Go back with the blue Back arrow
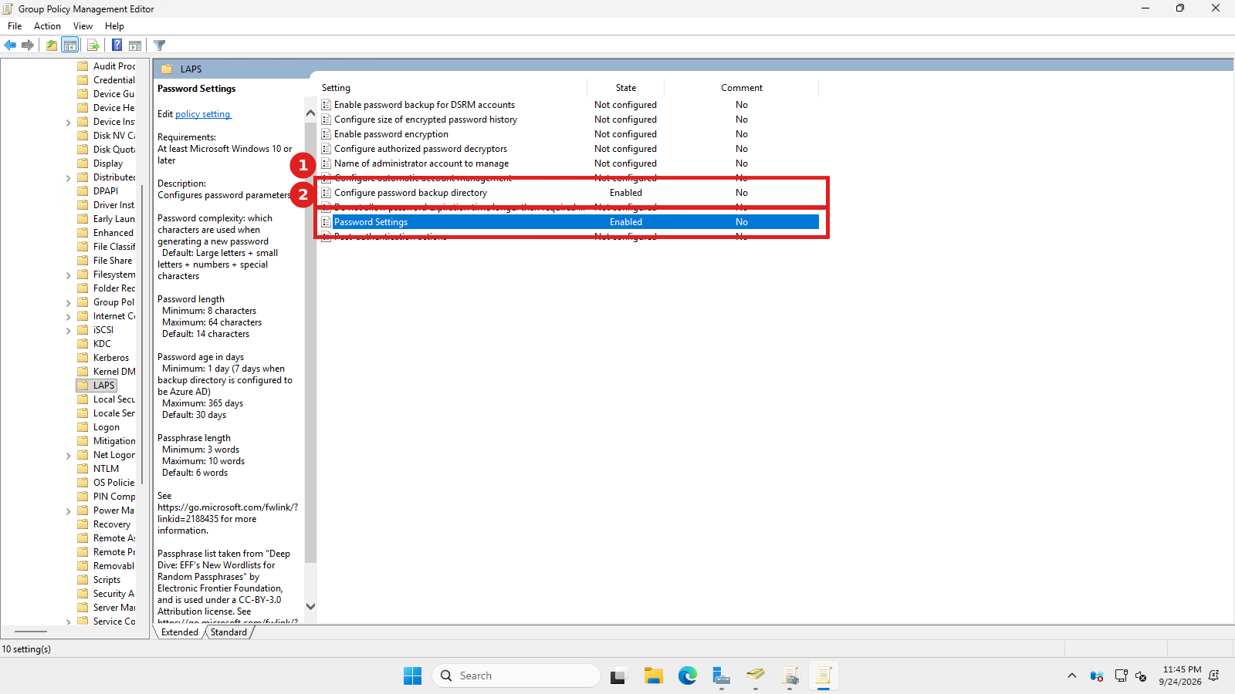Viewport: 1235px width, 694px height. pos(10,45)
